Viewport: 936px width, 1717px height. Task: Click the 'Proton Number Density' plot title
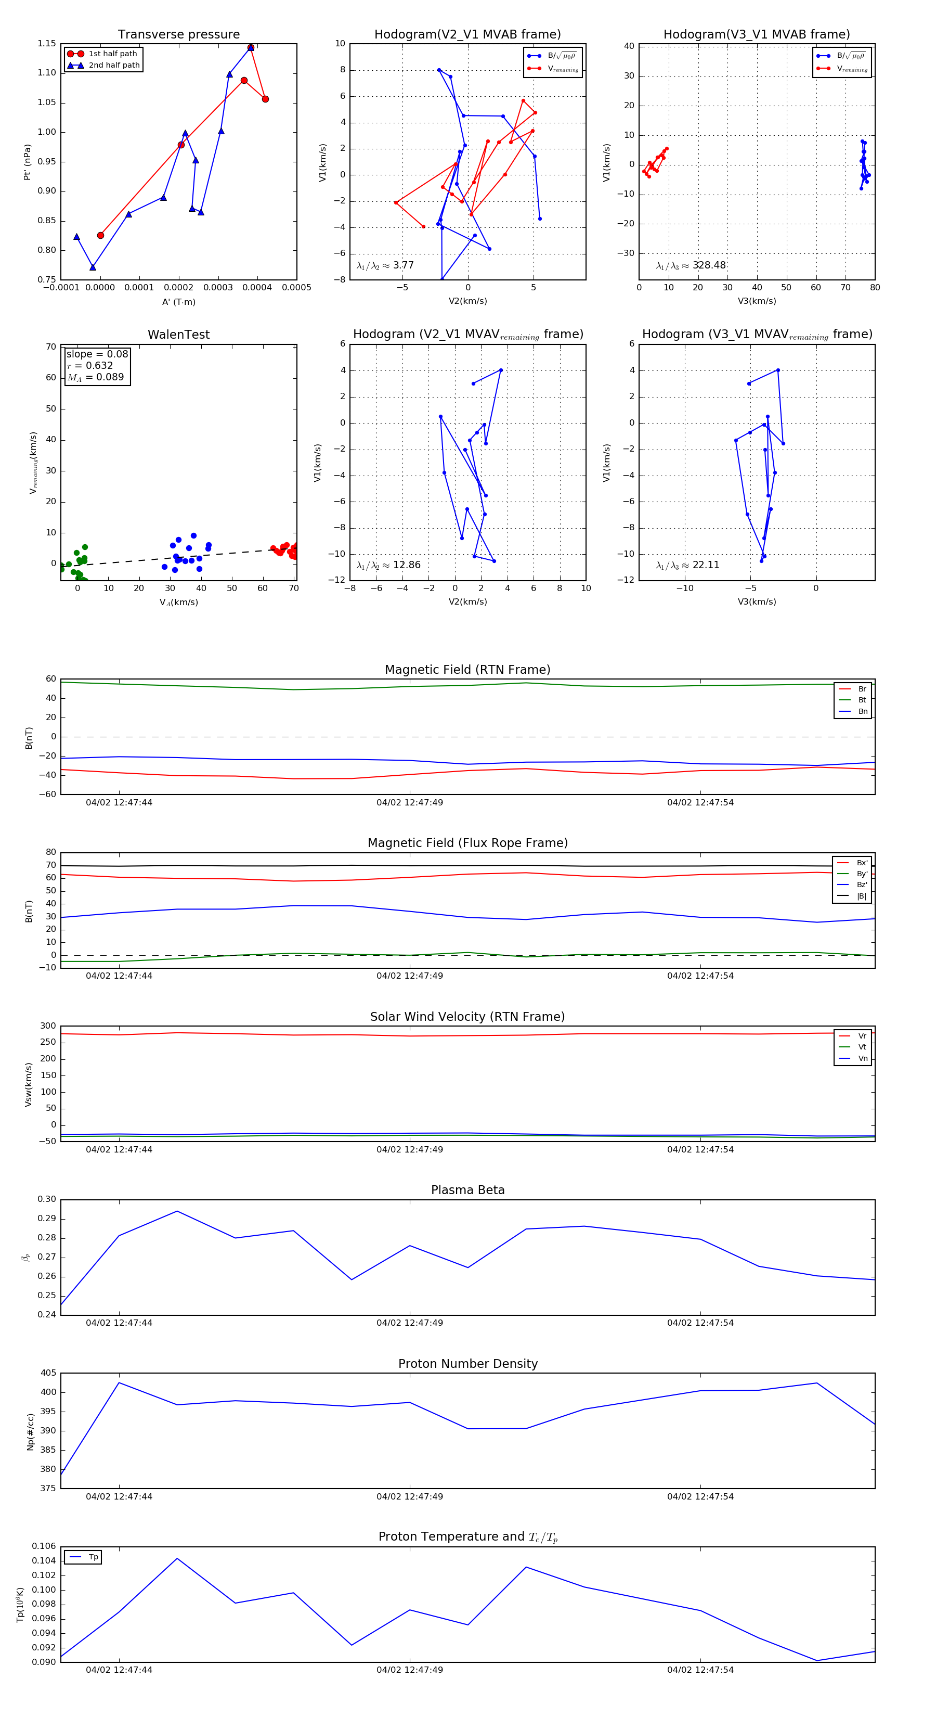pos(467,1364)
